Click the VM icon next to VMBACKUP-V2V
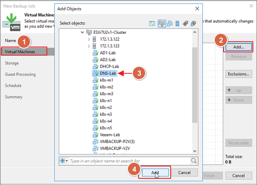Viewport: 257px width, 185px height. tap(95, 148)
